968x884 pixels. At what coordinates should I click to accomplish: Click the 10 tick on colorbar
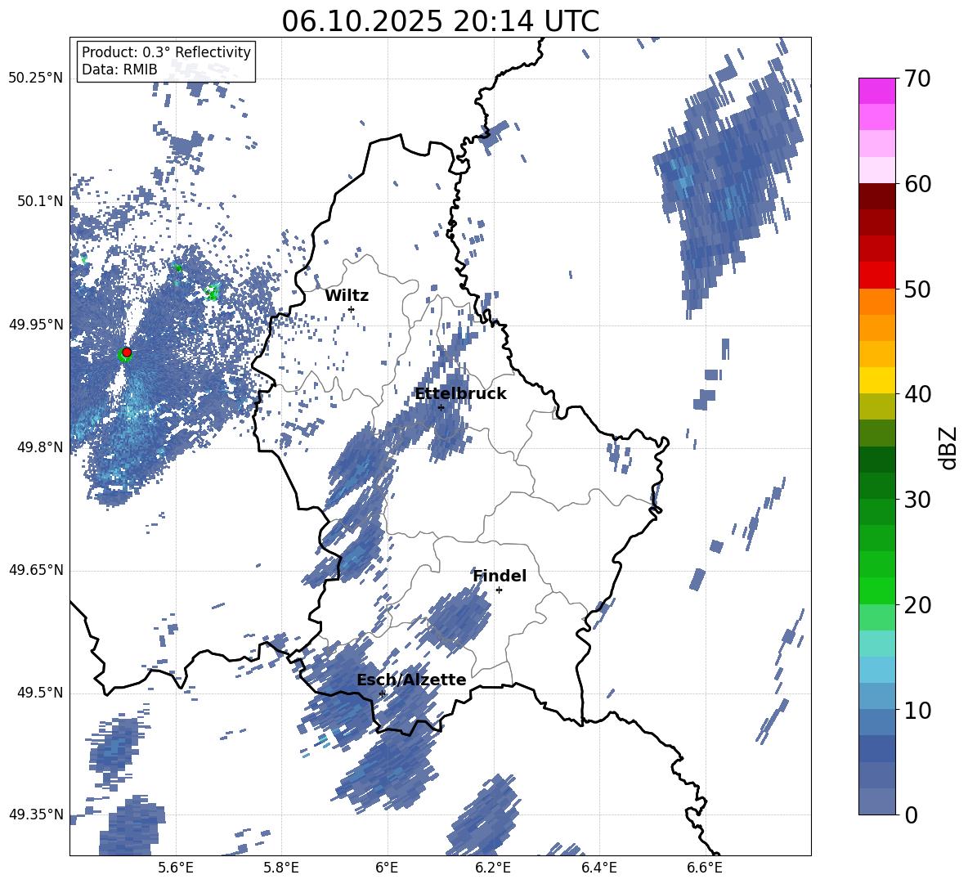[x=917, y=711]
